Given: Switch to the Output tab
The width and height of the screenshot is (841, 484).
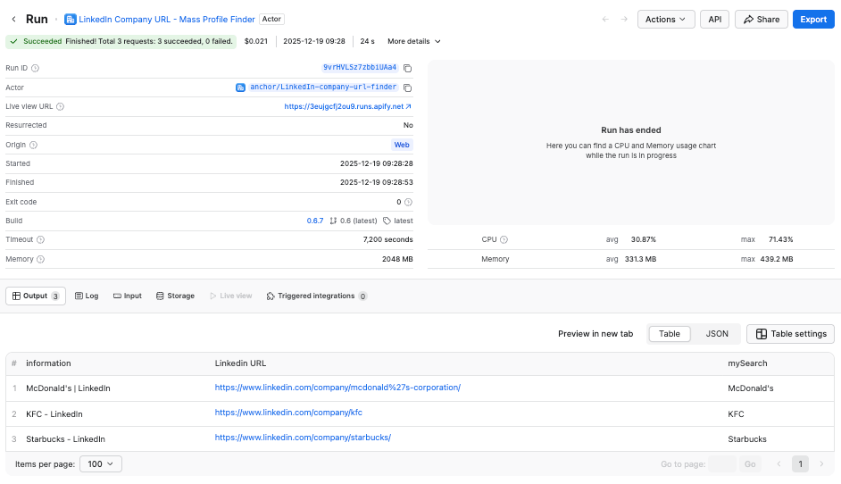Looking at the screenshot, I should click(36, 296).
